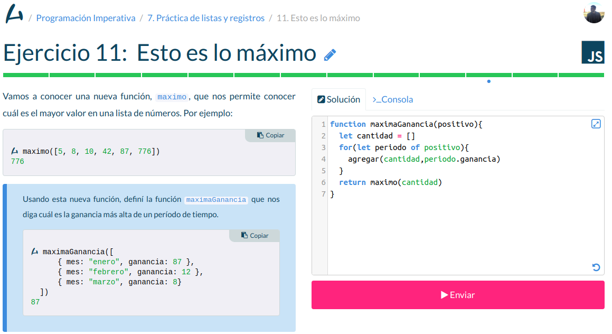Click the 11. Esto es lo máximo breadcrumb
This screenshot has height=334, width=612.
[x=318, y=18]
